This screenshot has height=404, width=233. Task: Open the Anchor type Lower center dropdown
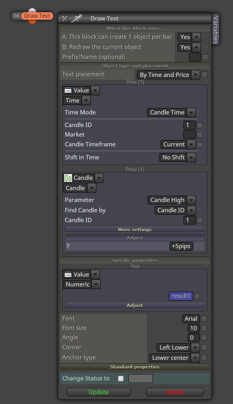point(195,358)
